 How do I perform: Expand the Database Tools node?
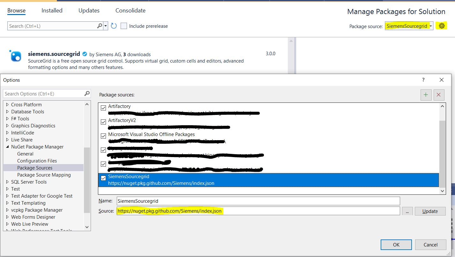pos(8,112)
